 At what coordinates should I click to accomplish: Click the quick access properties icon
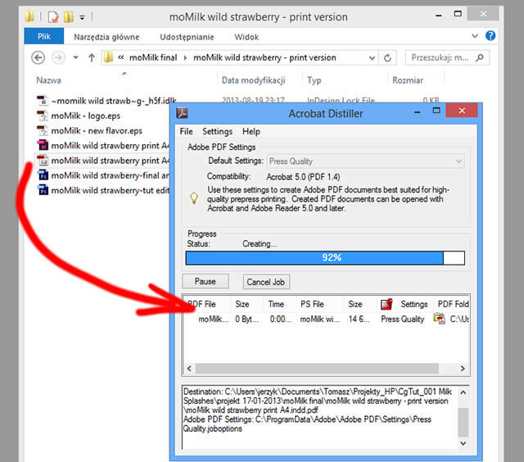tap(53, 16)
